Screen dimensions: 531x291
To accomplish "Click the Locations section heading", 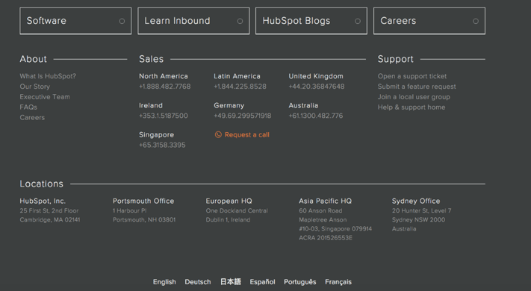I will 41,184.
